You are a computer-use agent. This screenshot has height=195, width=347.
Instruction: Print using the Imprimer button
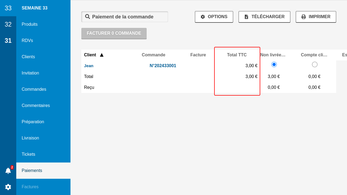pyautogui.click(x=316, y=17)
